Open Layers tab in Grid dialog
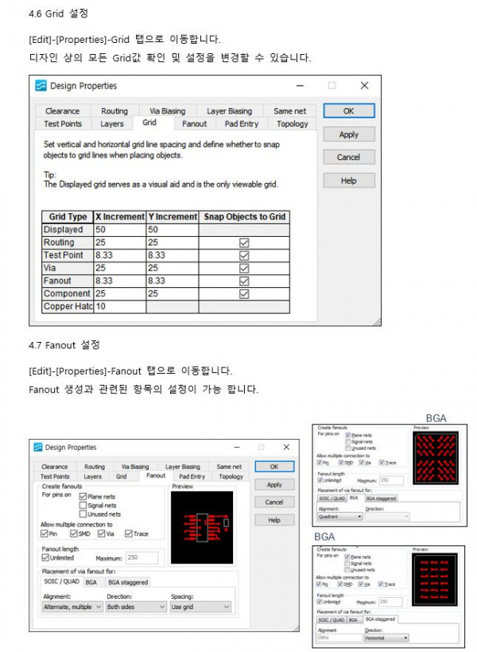477x652 pixels. click(112, 123)
